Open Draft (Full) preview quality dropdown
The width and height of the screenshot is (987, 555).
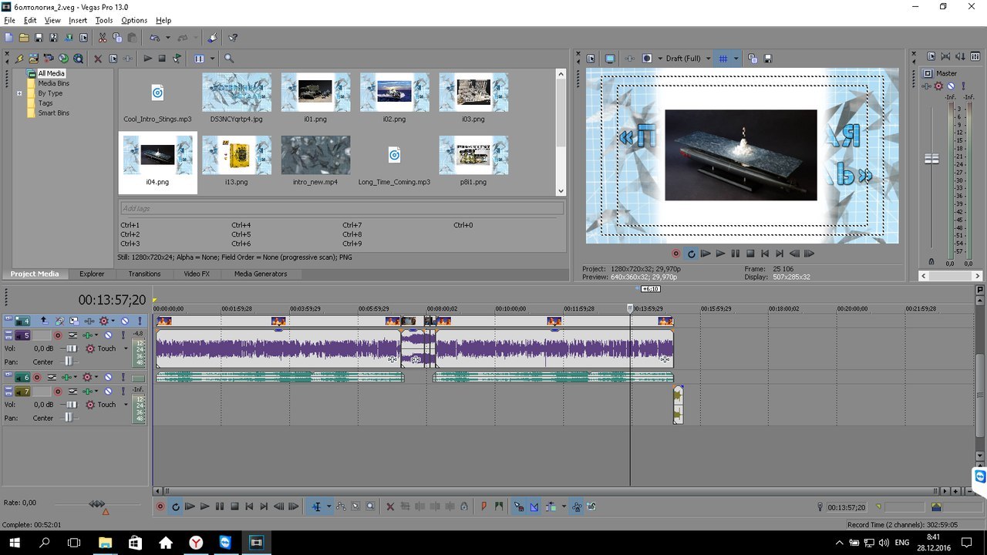pyautogui.click(x=708, y=59)
